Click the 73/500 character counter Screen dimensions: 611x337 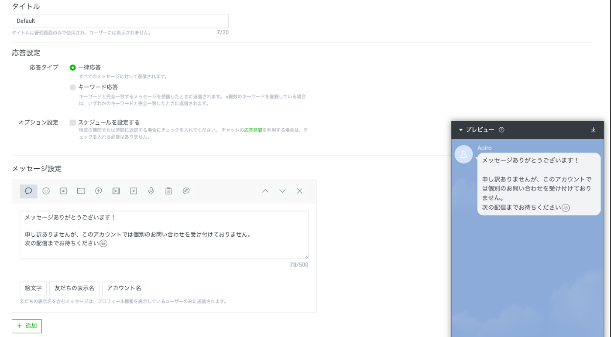click(299, 265)
